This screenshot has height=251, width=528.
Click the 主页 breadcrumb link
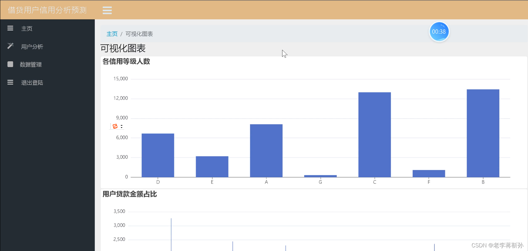pyautogui.click(x=112, y=34)
